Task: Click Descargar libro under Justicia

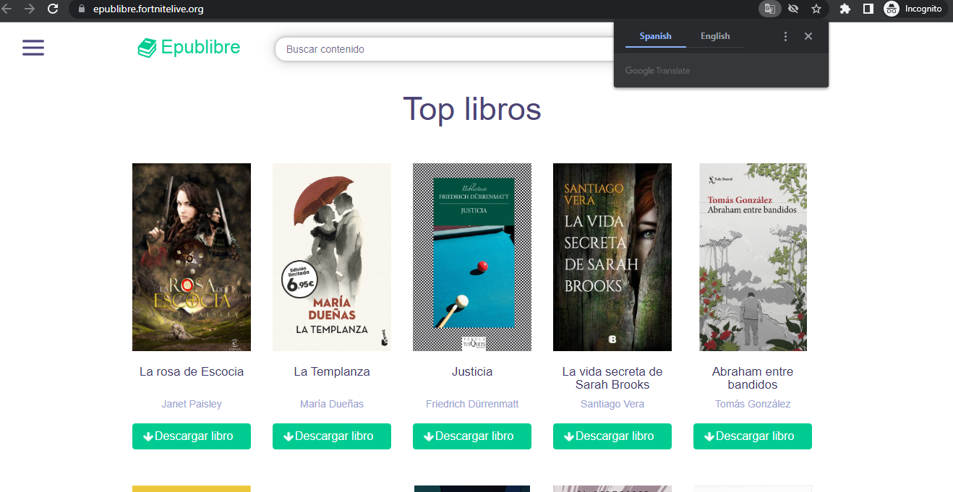Action: pos(472,436)
